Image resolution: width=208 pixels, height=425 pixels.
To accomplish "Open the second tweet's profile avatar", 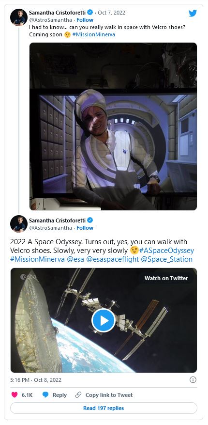I will click(19, 224).
